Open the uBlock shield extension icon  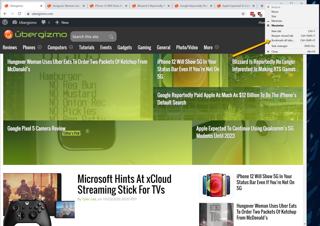tap(259, 14)
